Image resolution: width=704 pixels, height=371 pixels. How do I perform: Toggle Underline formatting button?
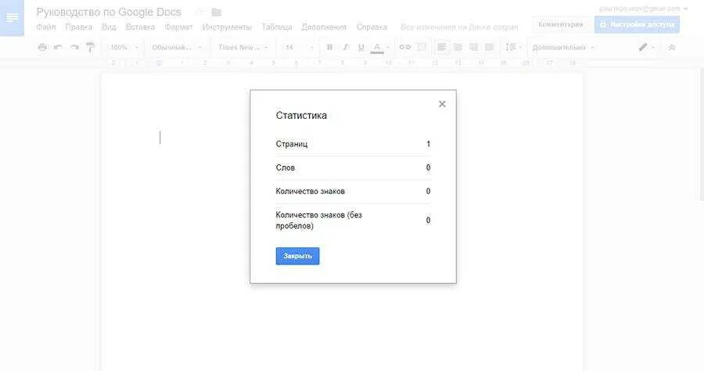pos(361,47)
